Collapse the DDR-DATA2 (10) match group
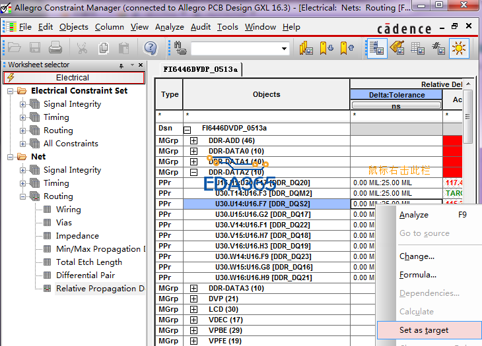 pyautogui.click(x=193, y=173)
